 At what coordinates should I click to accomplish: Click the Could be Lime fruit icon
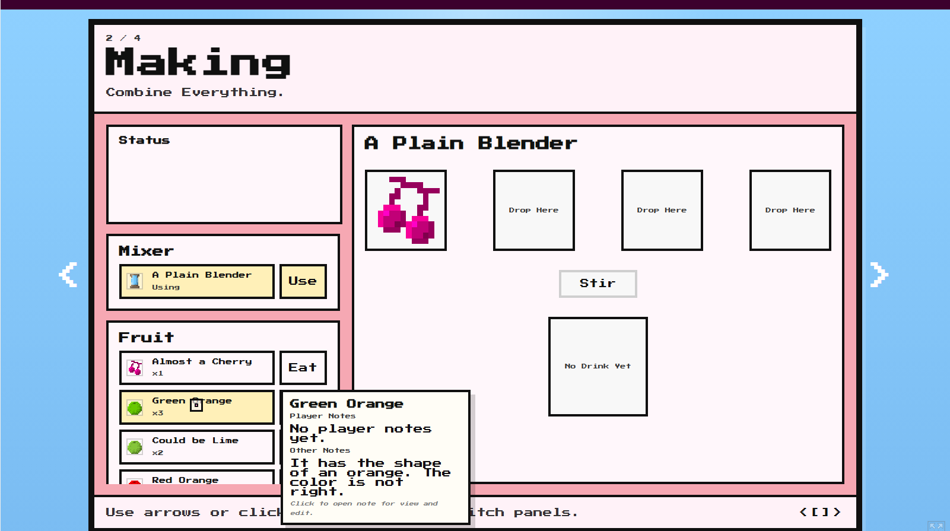135,447
